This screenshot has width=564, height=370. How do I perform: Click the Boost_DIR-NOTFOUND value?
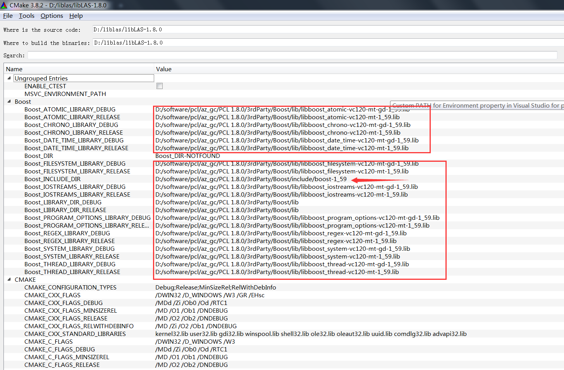coord(188,156)
